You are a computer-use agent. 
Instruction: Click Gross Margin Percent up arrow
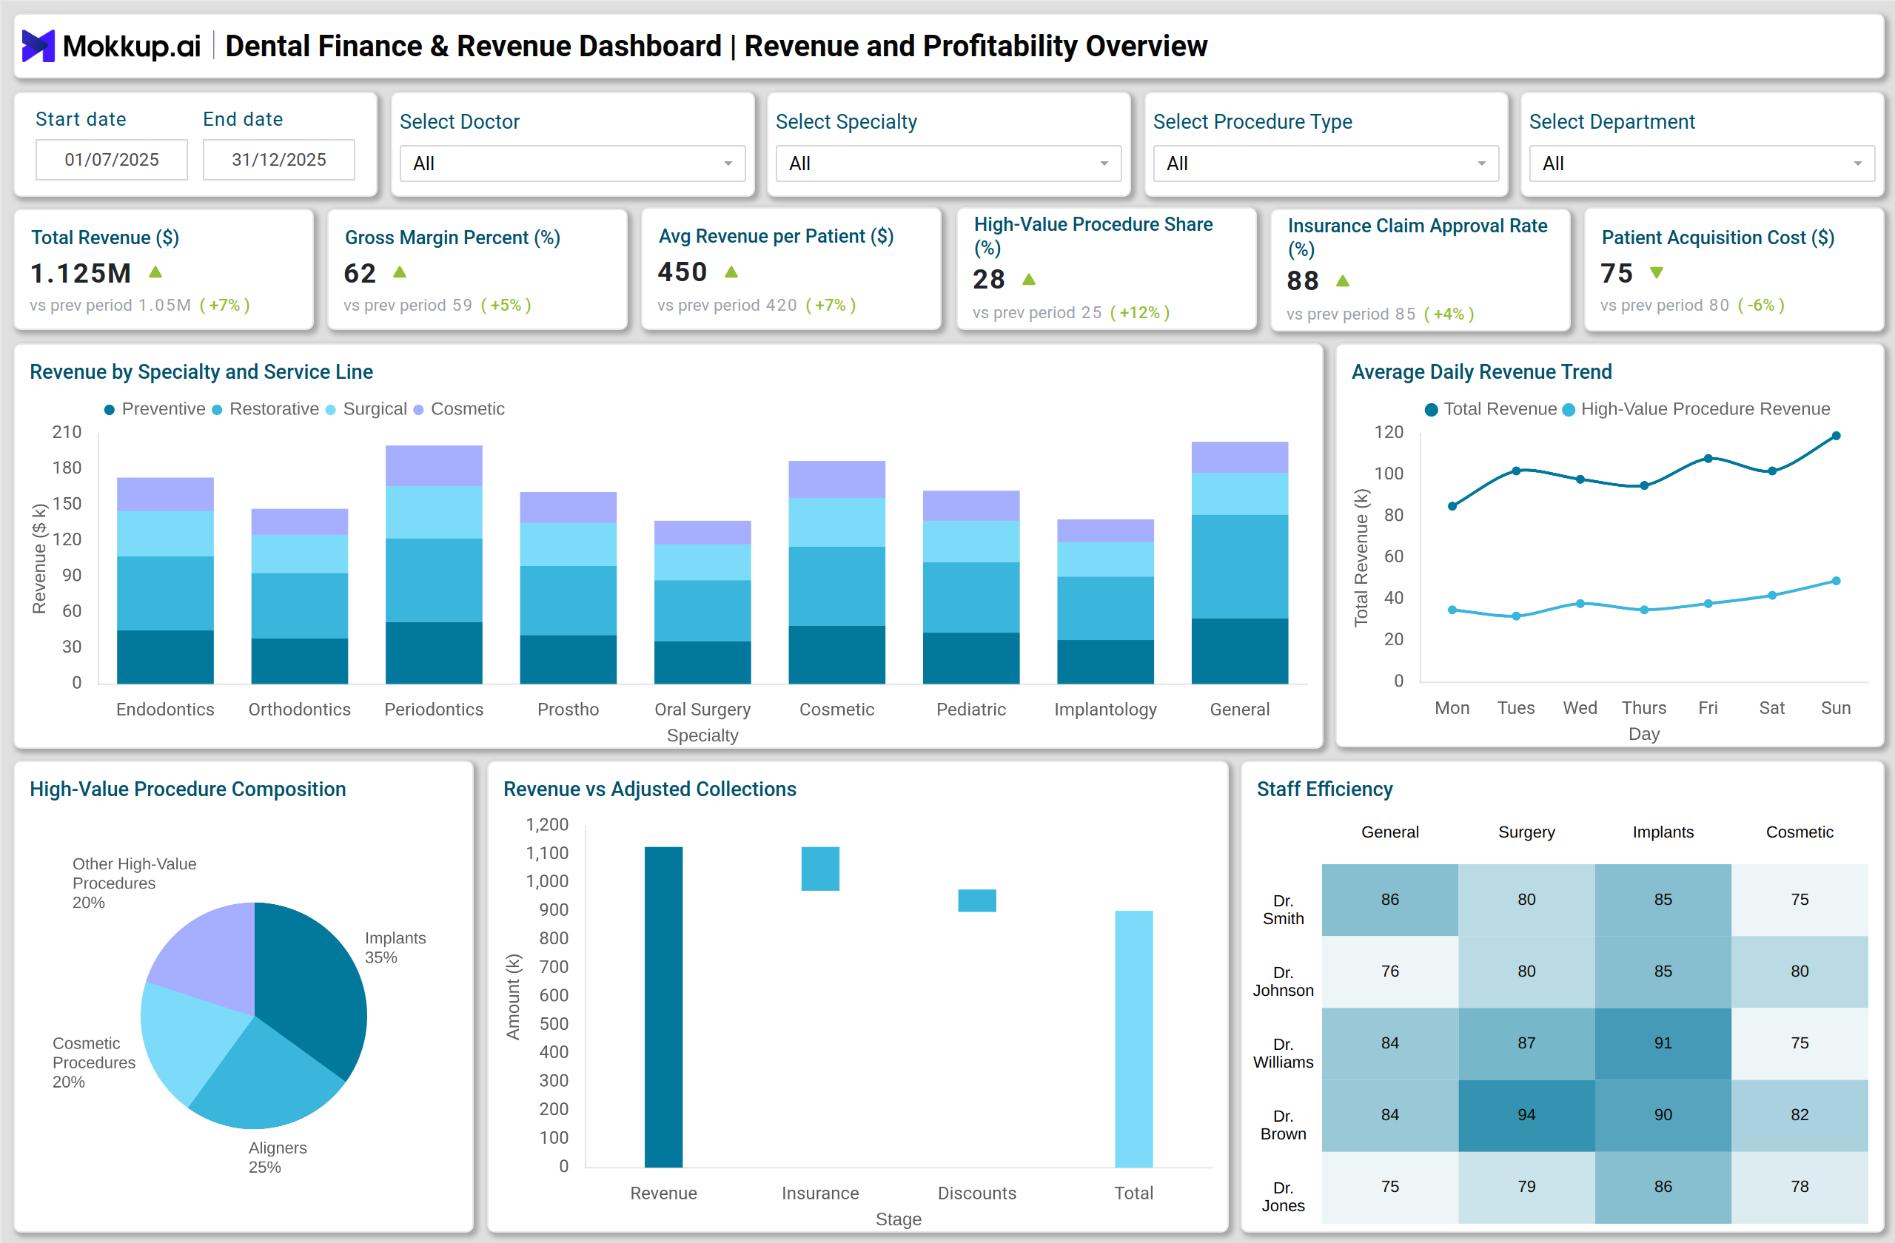[400, 272]
